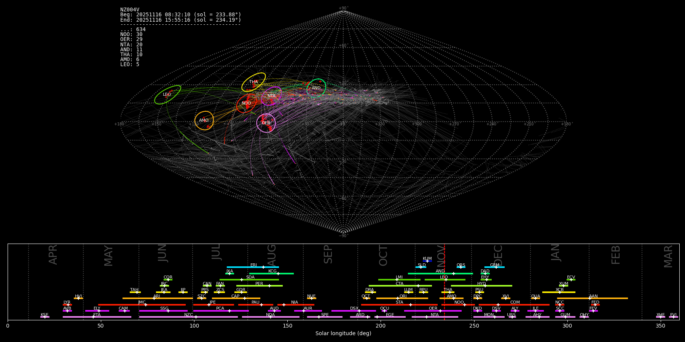This screenshot has width=685, height=342.
Task: Click the QUA shower label in timeline
Action: pos(535,296)
